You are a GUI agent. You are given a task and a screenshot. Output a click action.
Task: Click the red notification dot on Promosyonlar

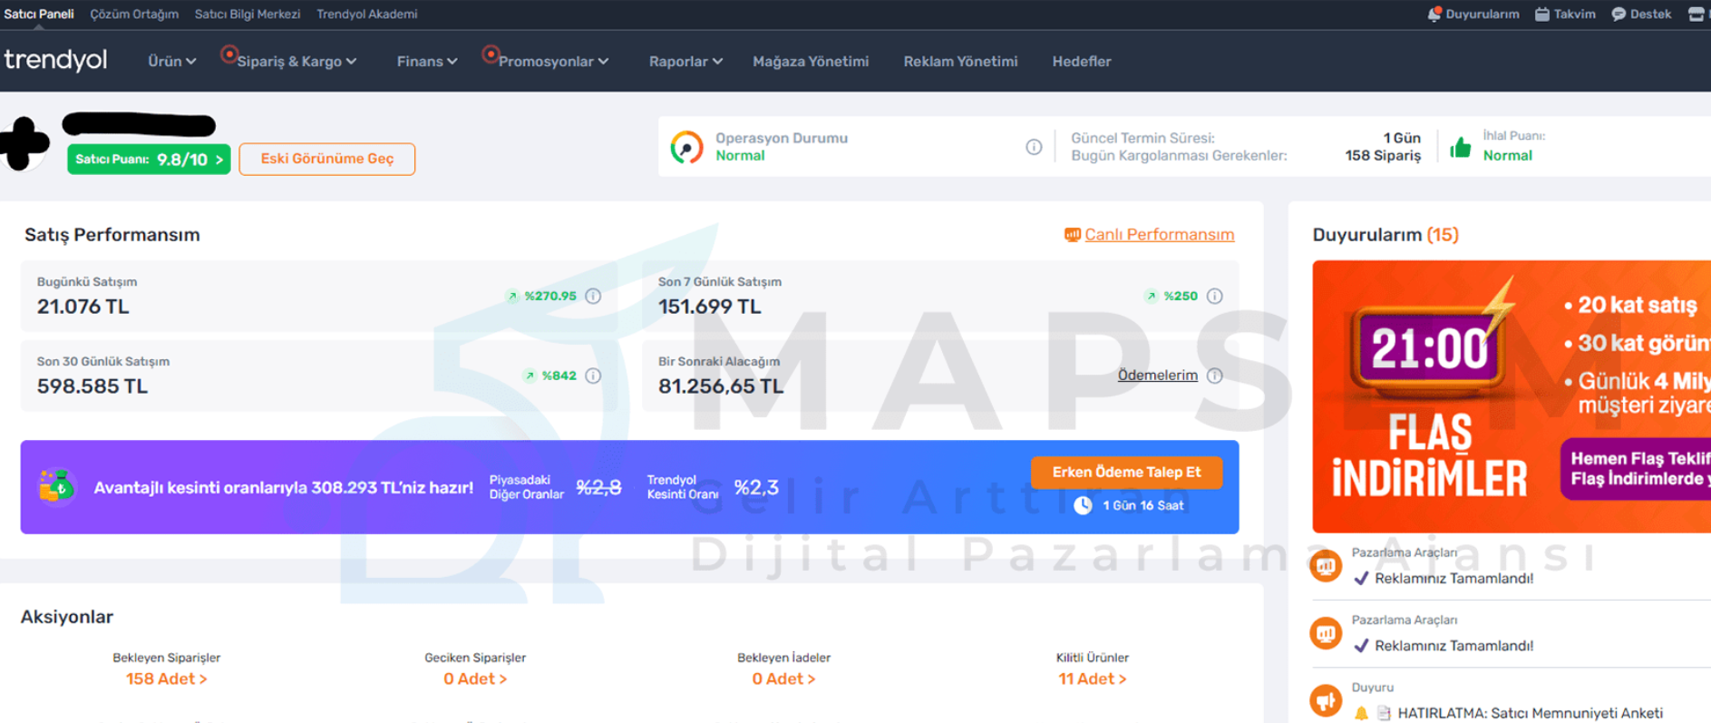pos(491,54)
